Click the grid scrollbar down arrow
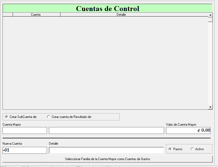This screenshot has height=167, width=218. 210,107
